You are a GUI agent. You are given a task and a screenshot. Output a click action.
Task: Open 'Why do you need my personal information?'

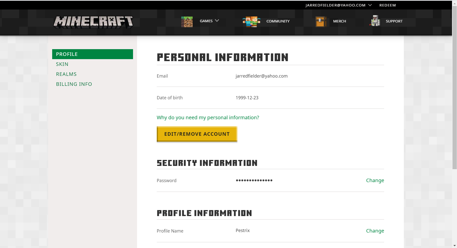pyautogui.click(x=208, y=118)
